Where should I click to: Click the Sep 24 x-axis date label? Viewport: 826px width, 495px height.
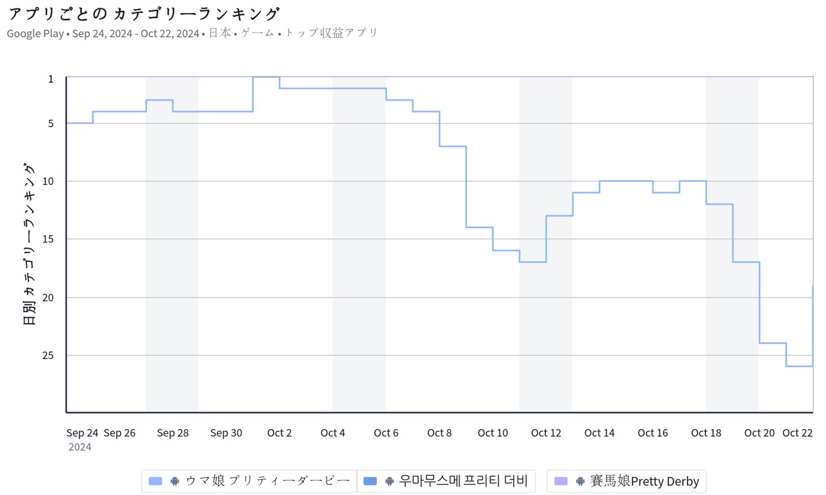pos(83,433)
